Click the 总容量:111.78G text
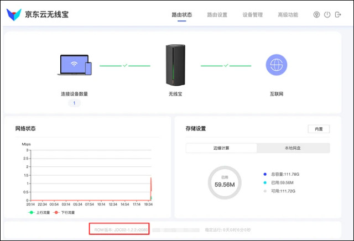 285,174
